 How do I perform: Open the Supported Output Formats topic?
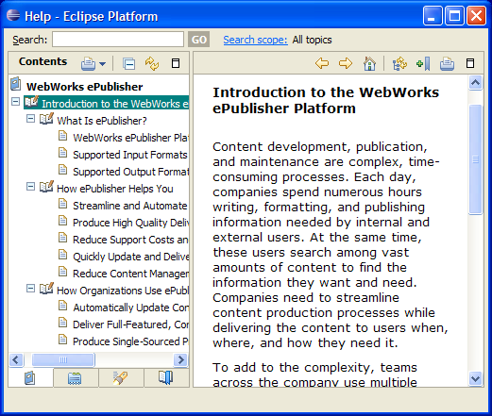[x=130, y=172]
